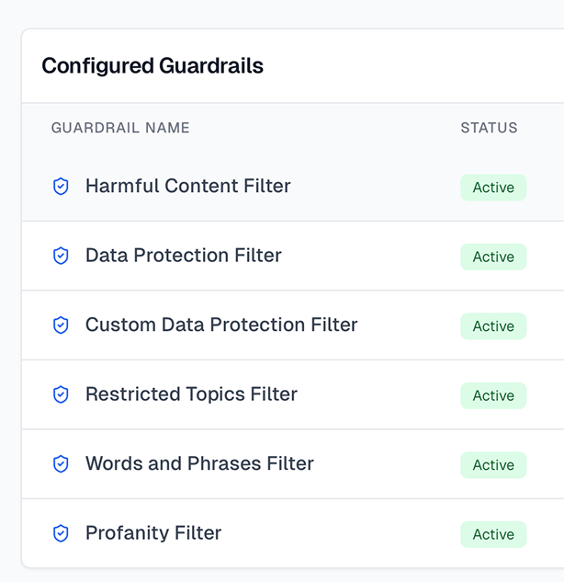The width and height of the screenshot is (564, 582).
Task: Click Active badge for Words and Phrases Filter
Action: 493,465
